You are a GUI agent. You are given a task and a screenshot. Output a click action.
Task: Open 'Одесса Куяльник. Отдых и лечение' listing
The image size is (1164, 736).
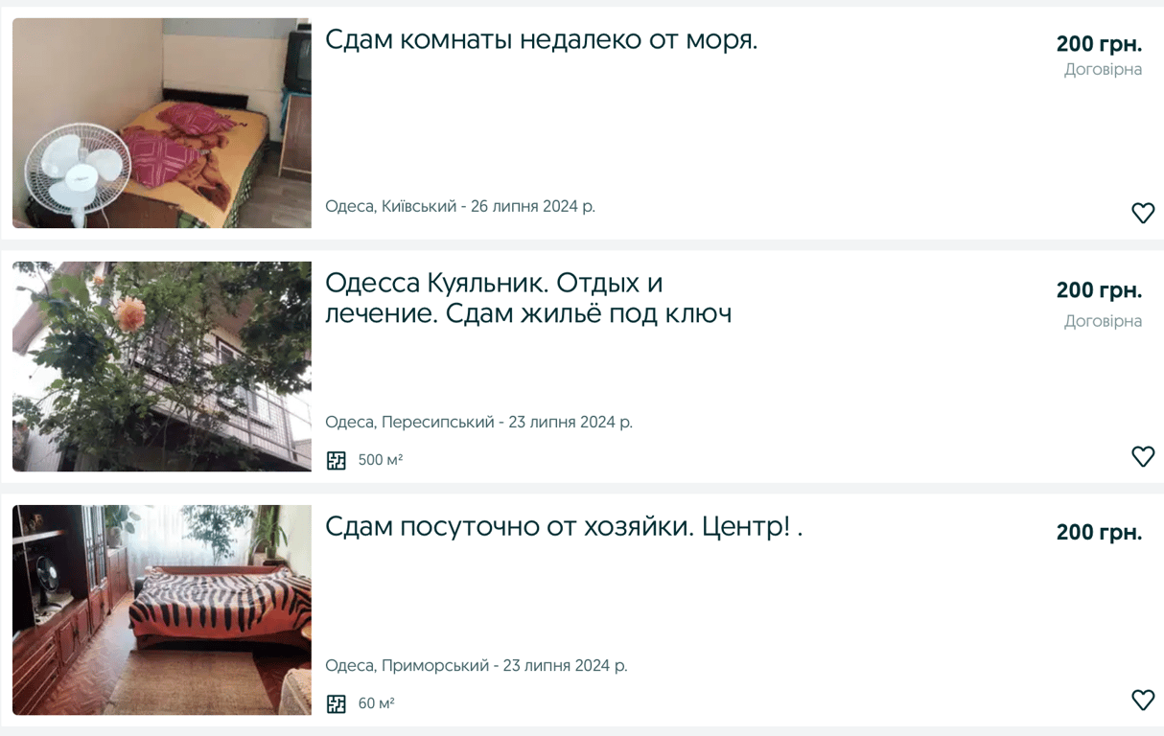(x=528, y=298)
